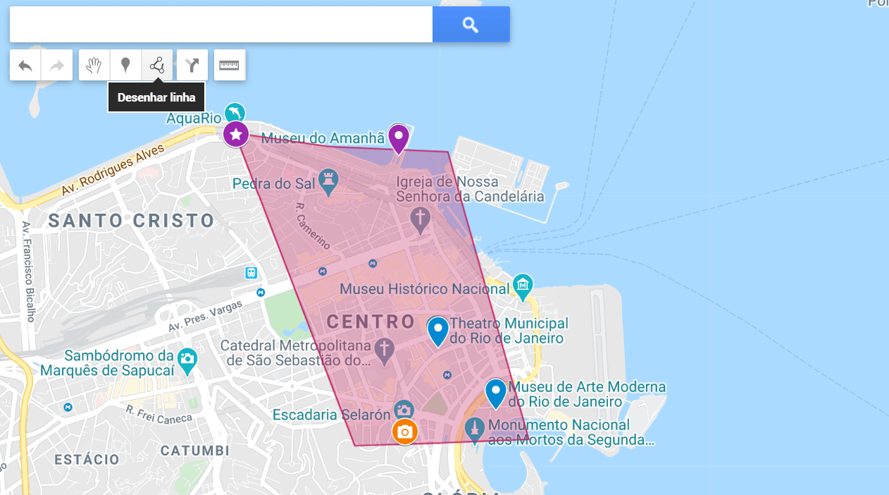Click the Monumento Nacional anchor marker
Image resolution: width=889 pixels, height=495 pixels.
[475, 429]
